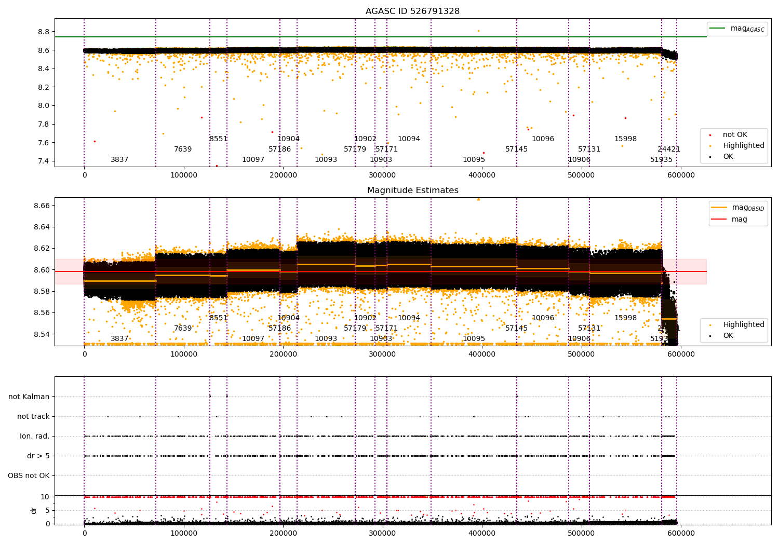Click OBSID label 10095 in the top plot
779x545 pixels.
point(474,160)
